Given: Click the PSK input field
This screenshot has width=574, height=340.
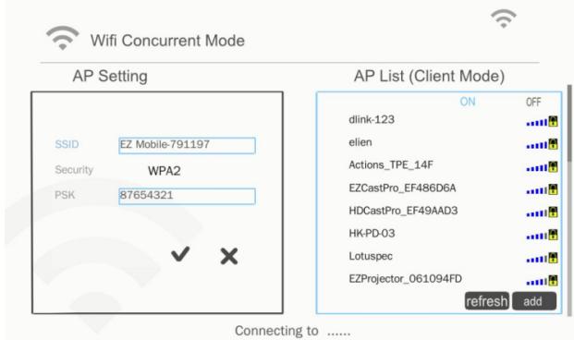Looking at the screenshot, I should pyautogui.click(x=187, y=196).
